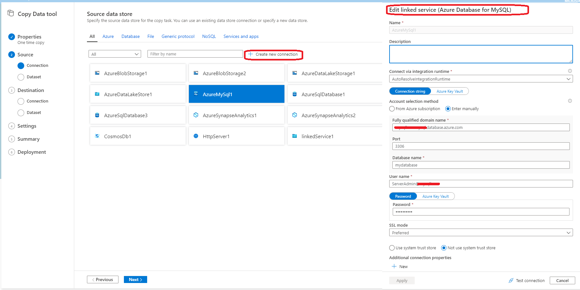Click the Properties step checkmark icon
Screen dimensions: 580x290
pyautogui.click(x=12, y=37)
